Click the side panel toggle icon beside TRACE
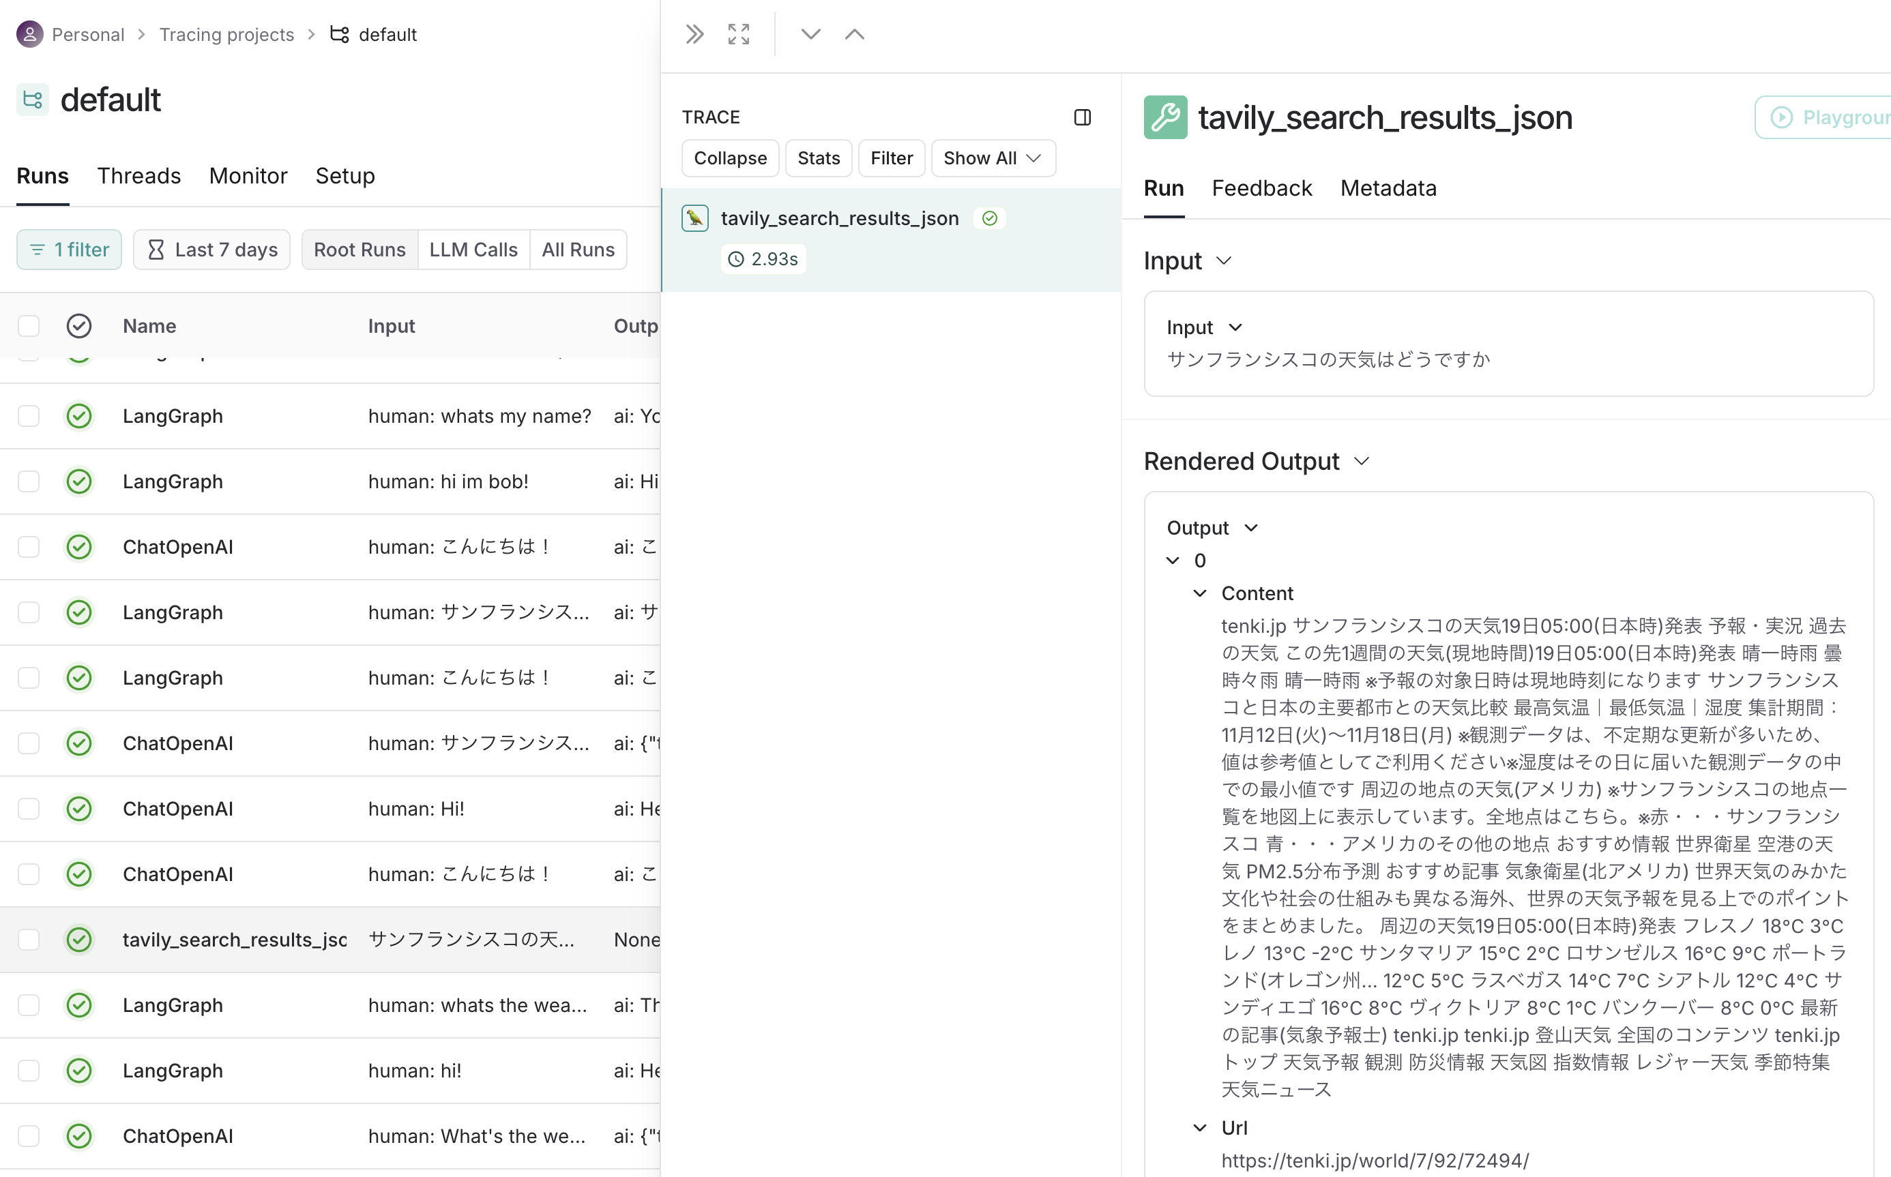The image size is (1891, 1177). coord(1083,117)
